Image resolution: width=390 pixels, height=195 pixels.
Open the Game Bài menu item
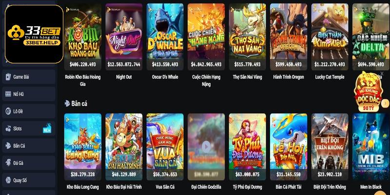(x=29, y=77)
